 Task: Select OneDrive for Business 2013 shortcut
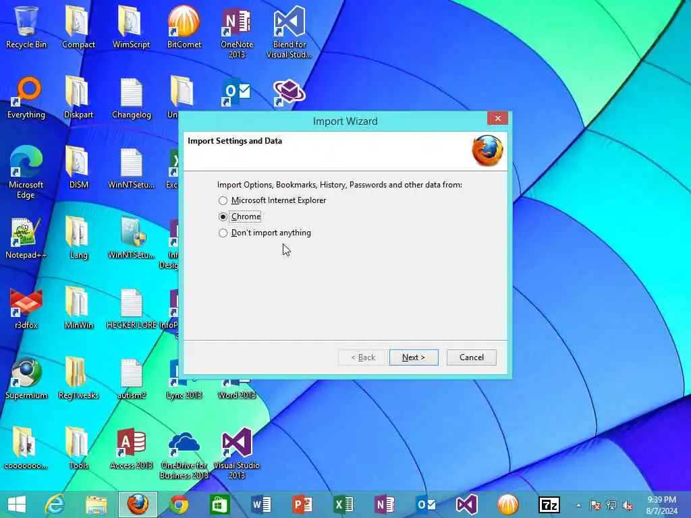(x=184, y=454)
